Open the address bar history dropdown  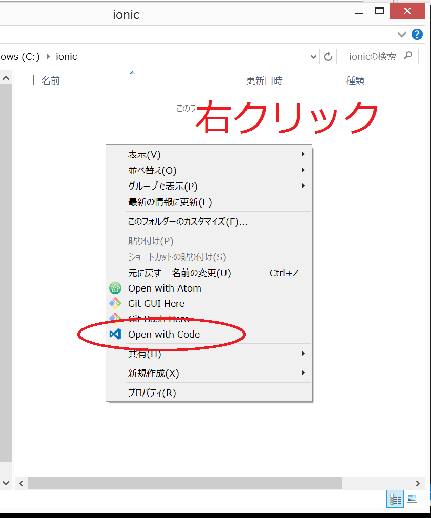[x=314, y=56]
